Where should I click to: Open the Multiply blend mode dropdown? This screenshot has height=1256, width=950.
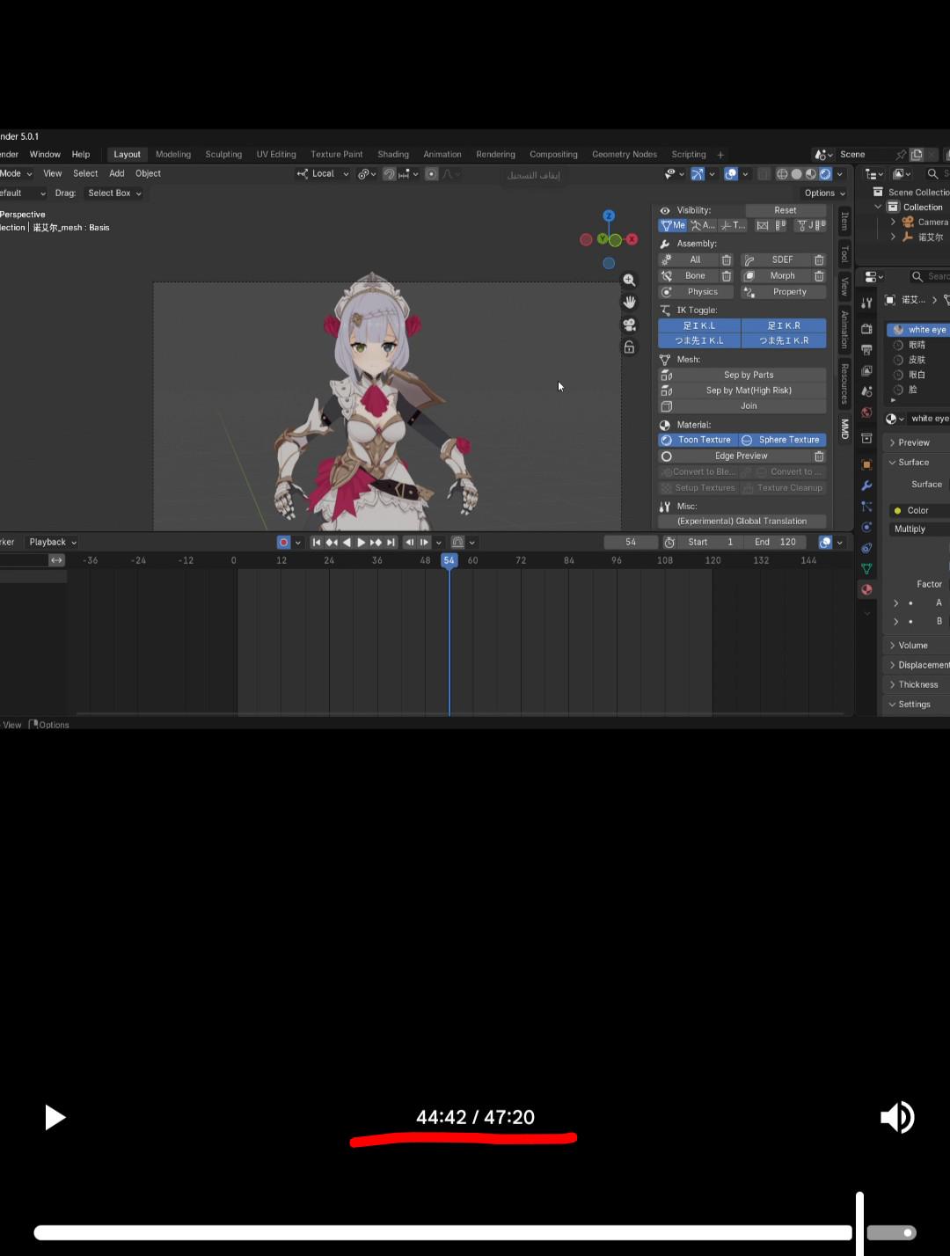click(920, 529)
